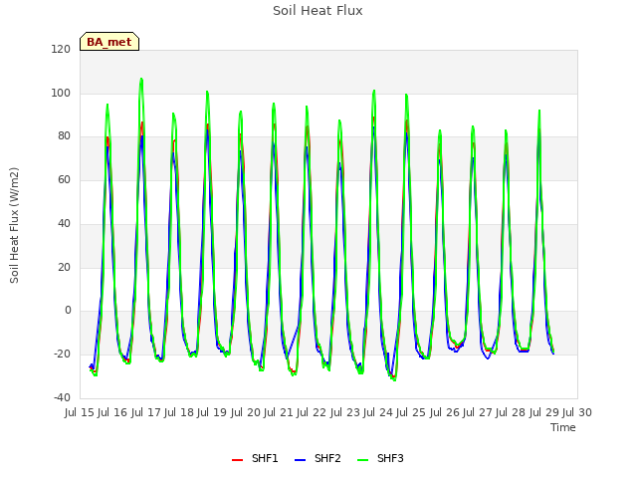Image resolution: width=637 pixels, height=478 pixels.
Task: Click the BA_met annotation label
Action: click(109, 42)
